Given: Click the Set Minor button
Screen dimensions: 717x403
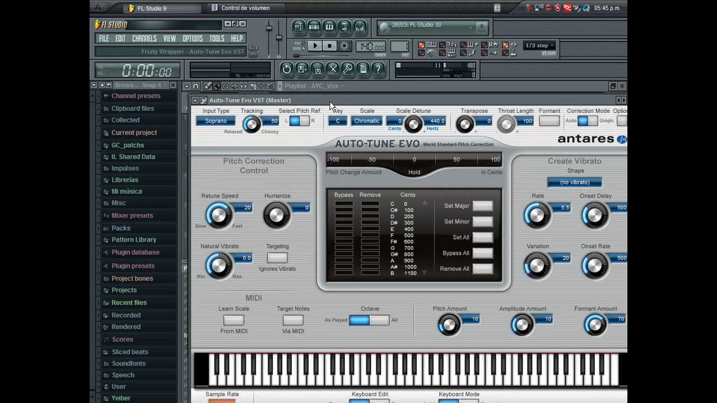Looking at the screenshot, I should point(483,222).
